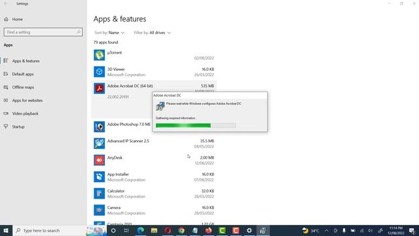Click the µTorrent app icon

coord(99,55)
